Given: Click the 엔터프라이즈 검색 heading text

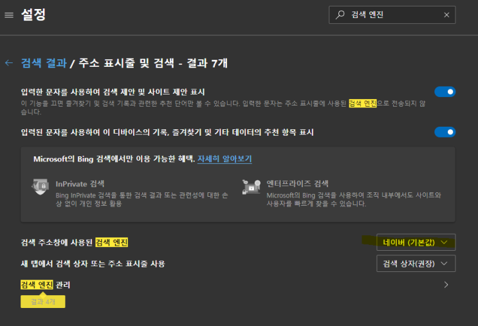Looking at the screenshot, I should click(x=297, y=183).
